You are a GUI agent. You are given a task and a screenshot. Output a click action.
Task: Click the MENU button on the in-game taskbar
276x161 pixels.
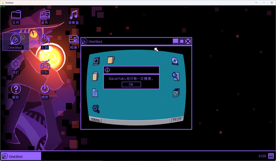click(96, 120)
